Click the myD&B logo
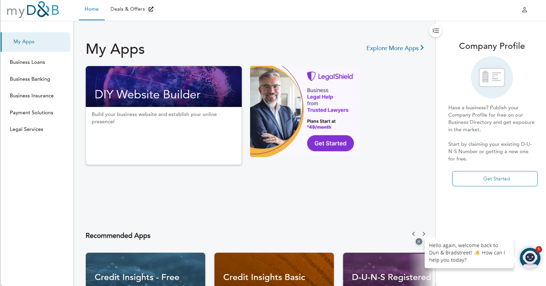The image size is (546, 286). [x=33, y=10]
